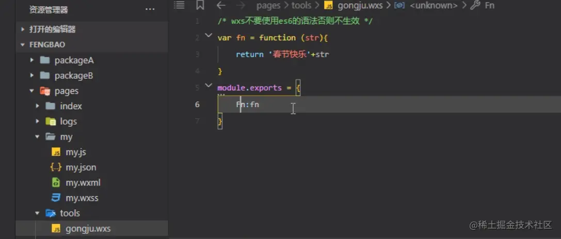
Task: Click the closing brace on line 7
Action: 220,122
